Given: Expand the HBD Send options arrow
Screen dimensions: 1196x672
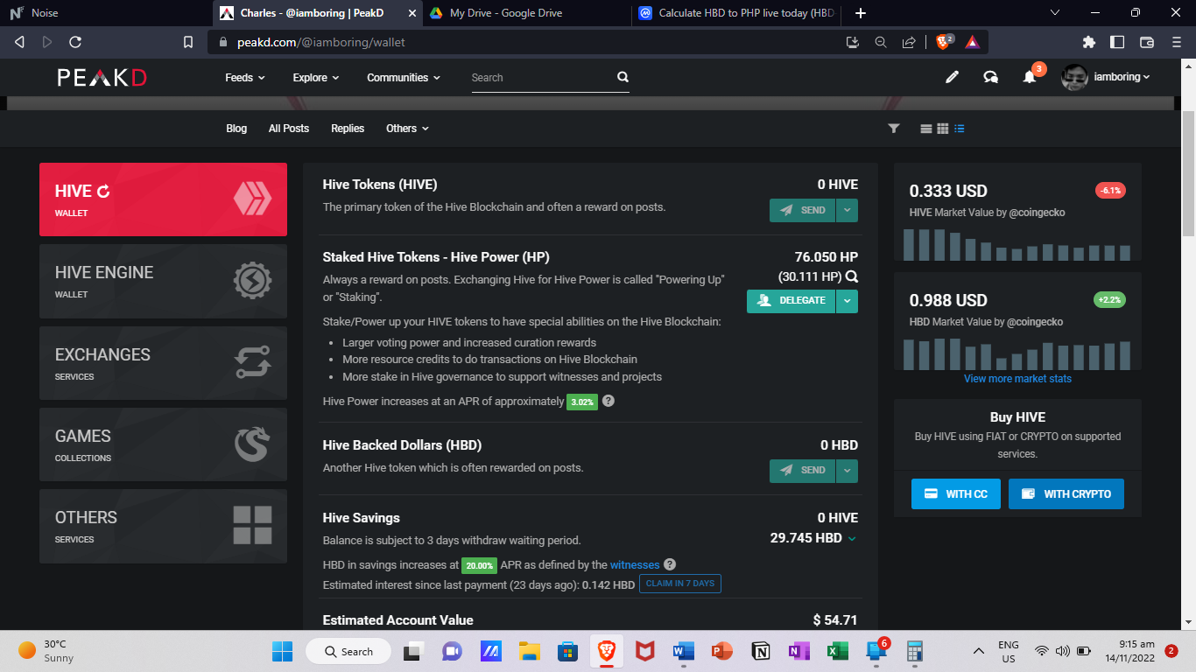Looking at the screenshot, I should tap(847, 471).
